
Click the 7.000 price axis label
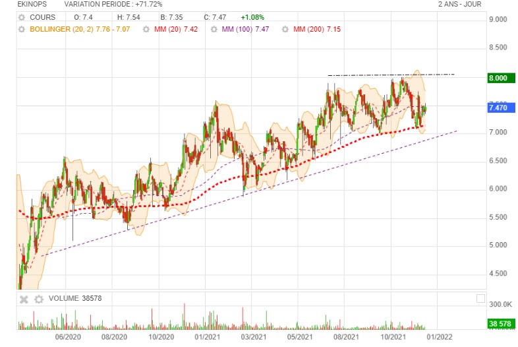click(498, 133)
